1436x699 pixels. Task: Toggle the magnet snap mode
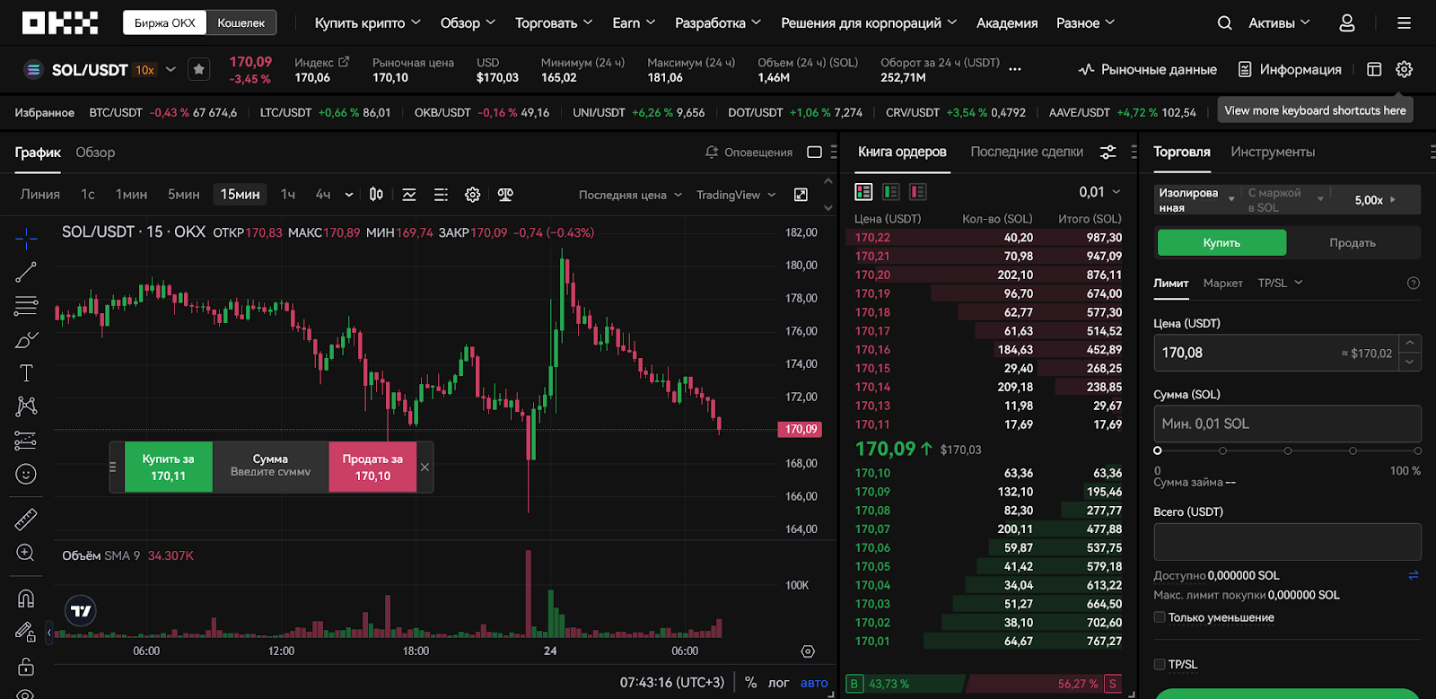(26, 599)
